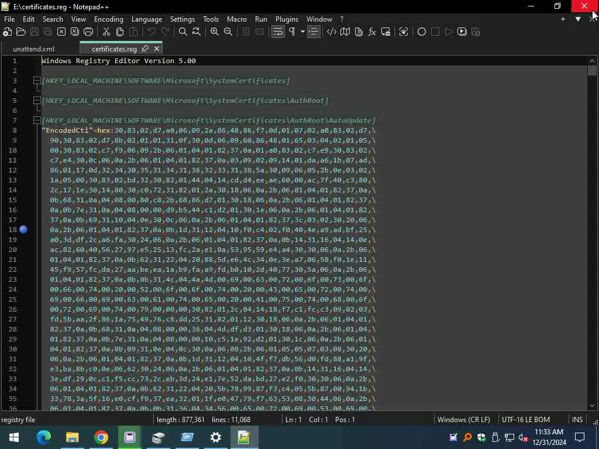Toggle Word Wrap in the toolbar
This screenshot has width=599, height=449.
(x=278, y=32)
